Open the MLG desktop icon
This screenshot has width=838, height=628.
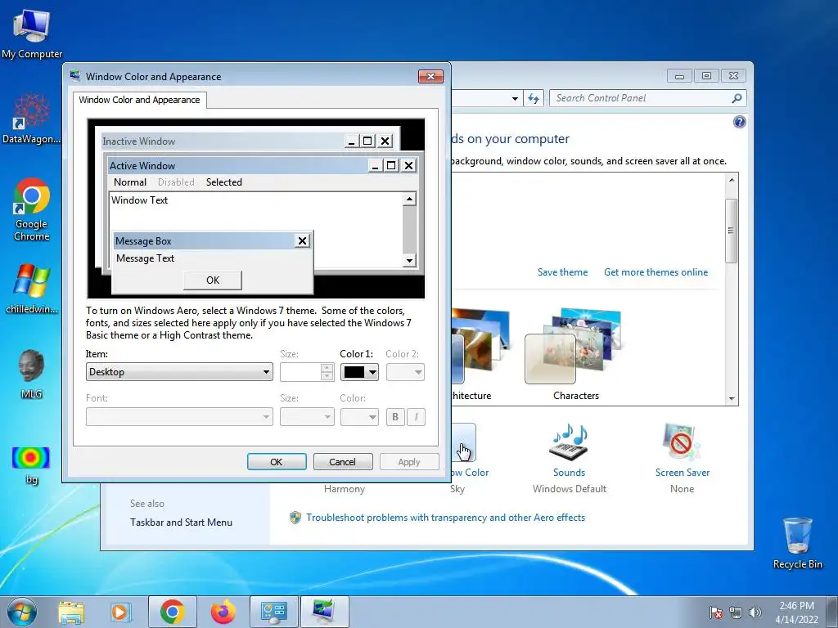click(x=32, y=374)
